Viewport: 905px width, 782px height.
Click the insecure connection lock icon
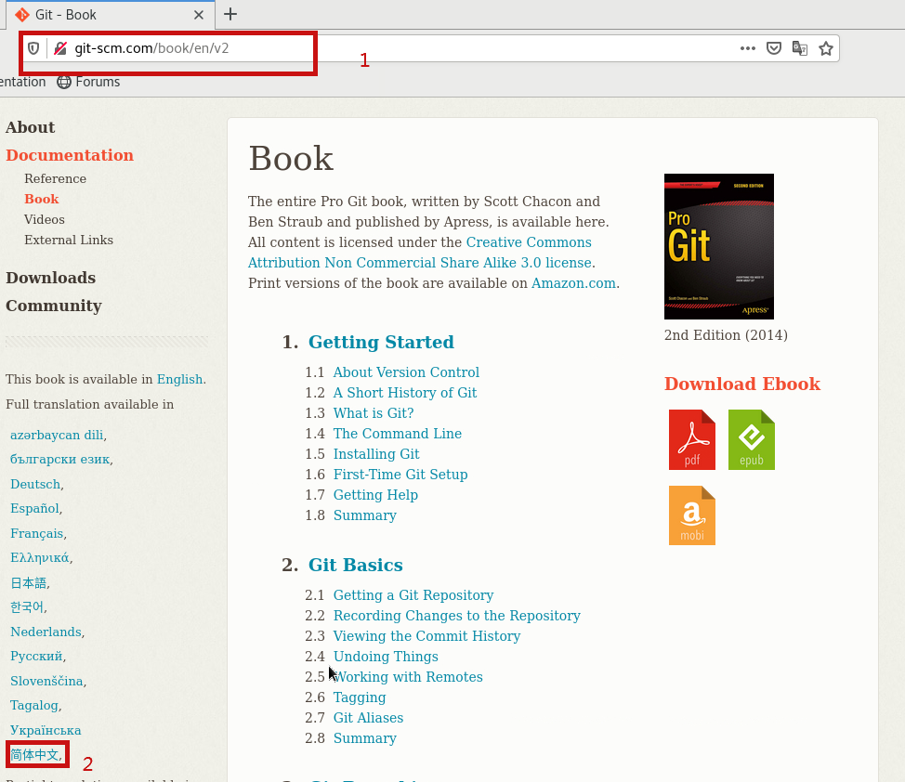click(x=60, y=48)
